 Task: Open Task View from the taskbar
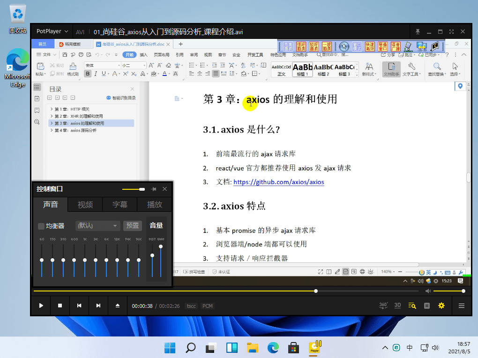211,348
